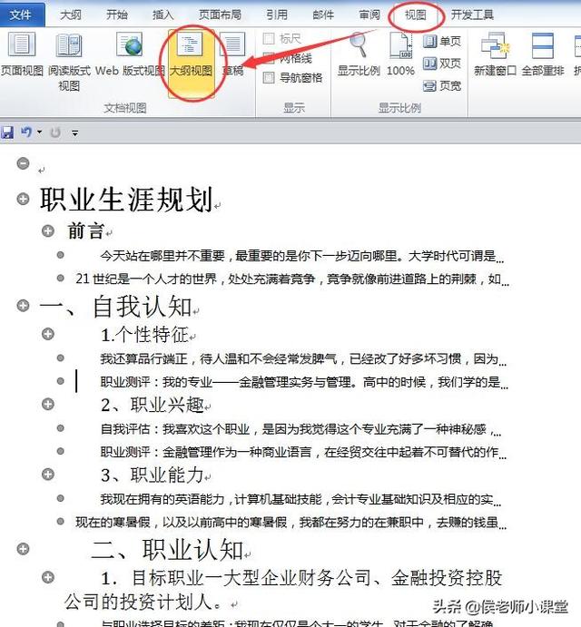This screenshot has width=581, height=627.
Task: Toggle the Ruler (标尺) checkbox
Action: (269, 39)
